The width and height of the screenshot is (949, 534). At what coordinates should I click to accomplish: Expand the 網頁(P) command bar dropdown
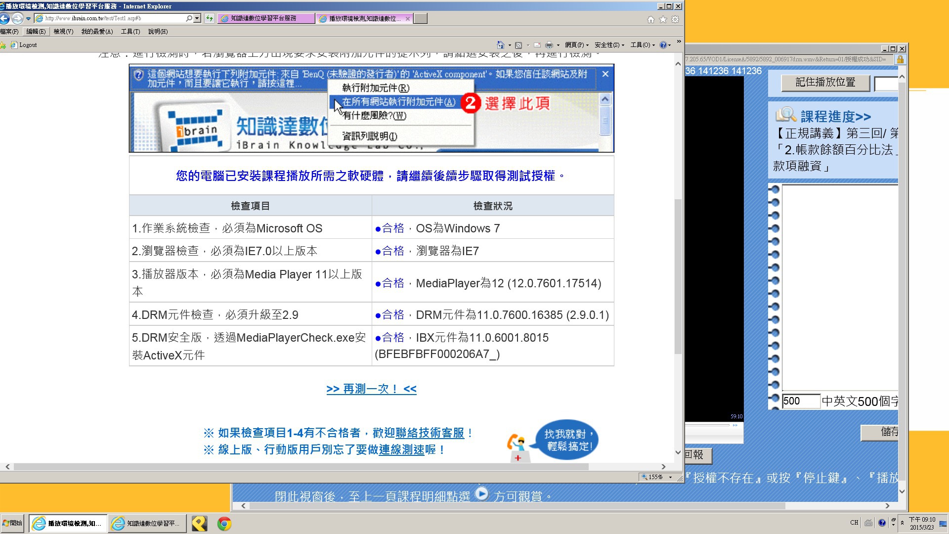click(577, 45)
